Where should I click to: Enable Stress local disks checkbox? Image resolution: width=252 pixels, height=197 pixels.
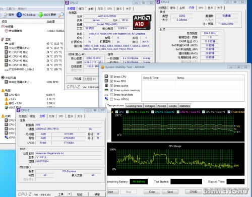111,95
